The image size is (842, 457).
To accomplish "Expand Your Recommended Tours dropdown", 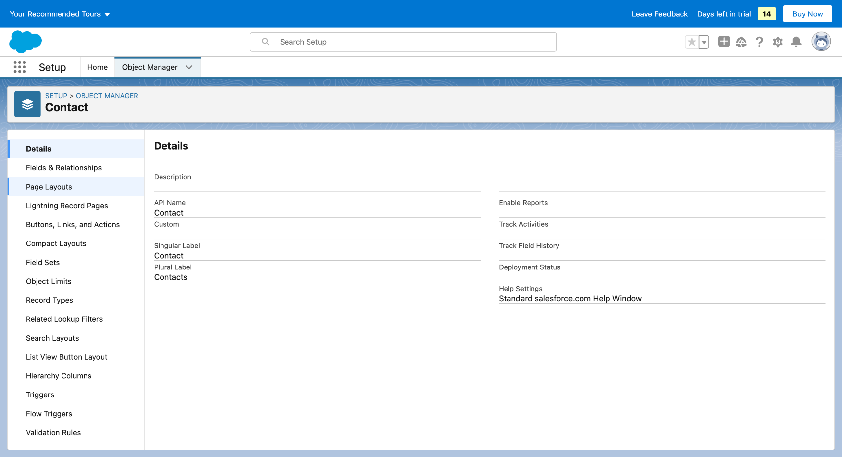I will tap(60, 14).
